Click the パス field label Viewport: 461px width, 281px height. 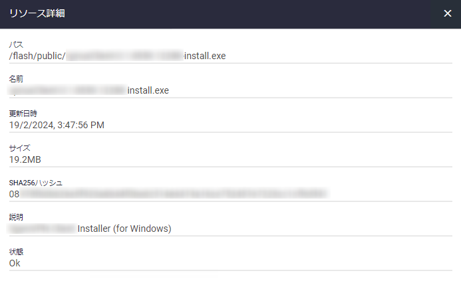(16, 45)
